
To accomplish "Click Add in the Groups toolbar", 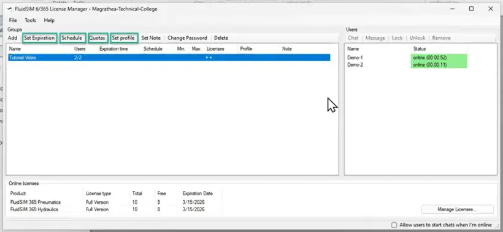I will tap(12, 38).
